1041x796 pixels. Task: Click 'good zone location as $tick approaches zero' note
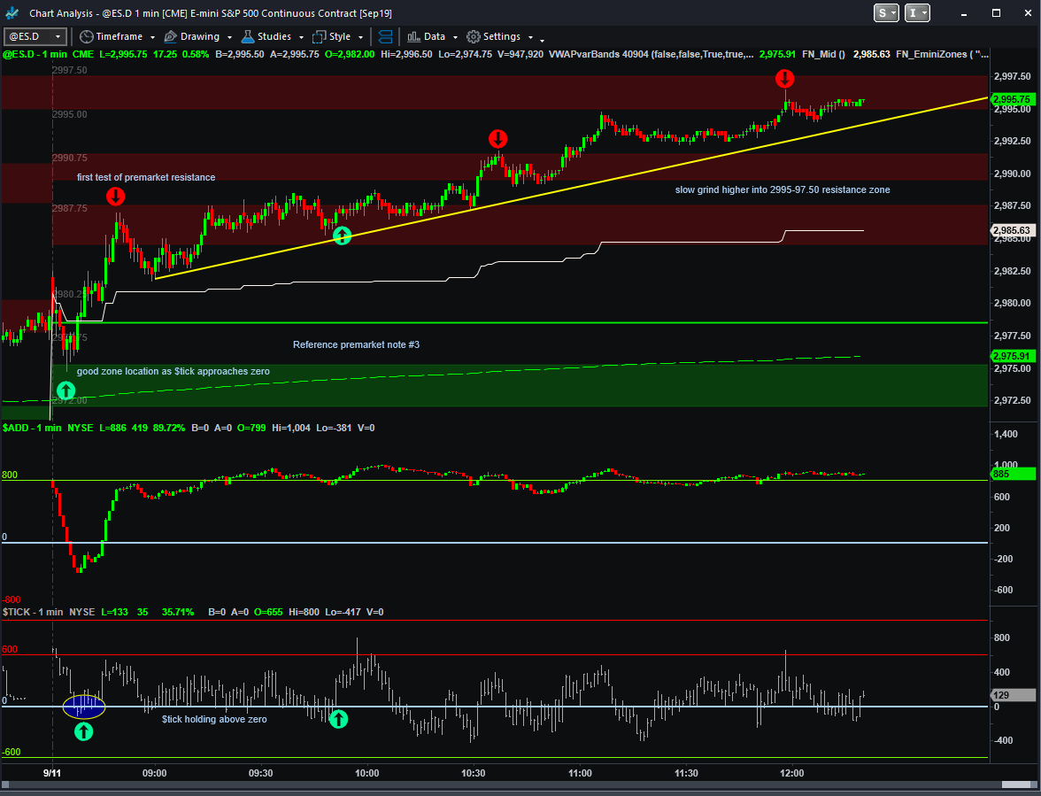173,371
